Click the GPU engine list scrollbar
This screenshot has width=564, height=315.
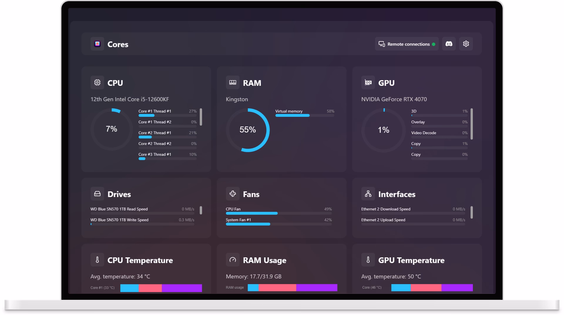pos(472,124)
